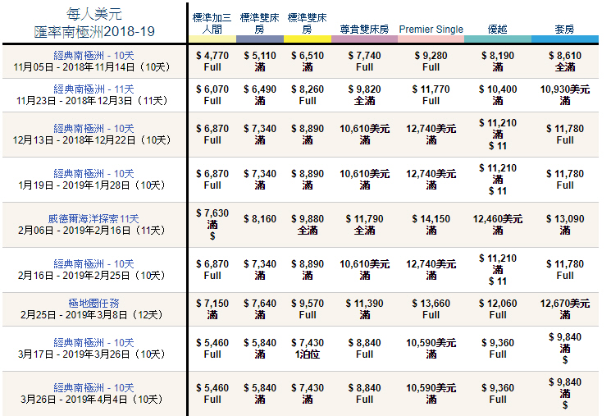The width and height of the screenshot is (611, 416).
Task: Open the 經典南極洲 - 10天 link for 3月17日 departure
Action: pyautogui.click(x=94, y=343)
